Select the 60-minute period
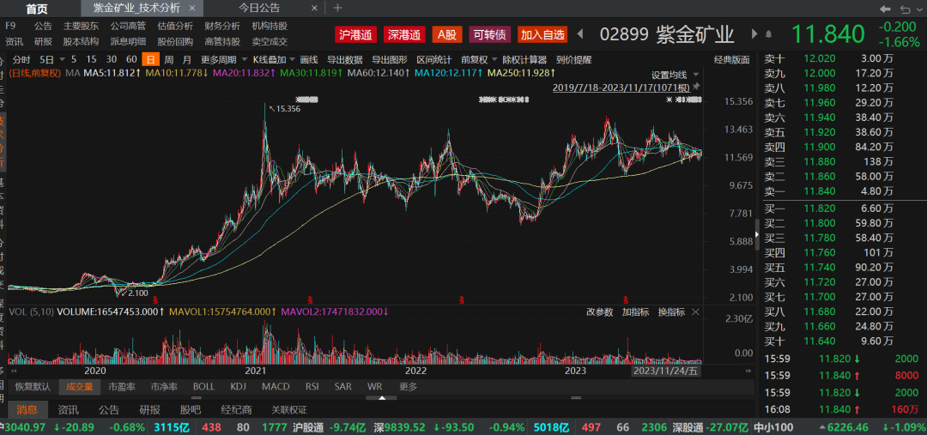The image size is (927, 435). coord(131,60)
